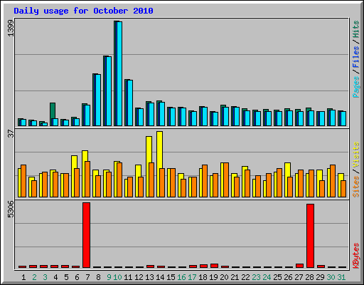Viewport: 364px width, 285px height.
Task: Click the yellow Visits bar on day 26
Action: point(287,170)
